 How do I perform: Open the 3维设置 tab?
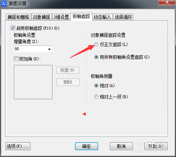tap(61, 17)
